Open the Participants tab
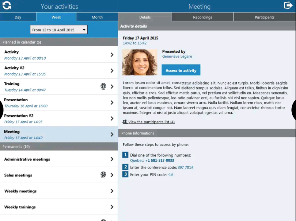 point(265,17)
